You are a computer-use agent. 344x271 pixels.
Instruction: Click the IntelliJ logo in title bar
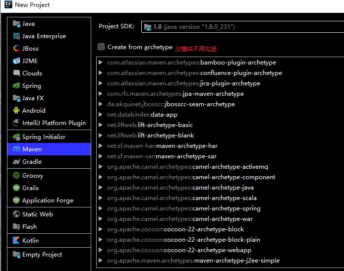[x=8, y=4]
